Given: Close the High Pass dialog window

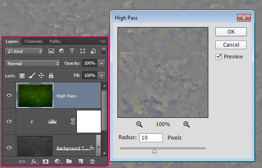Looking at the screenshot, I should (x=244, y=18).
